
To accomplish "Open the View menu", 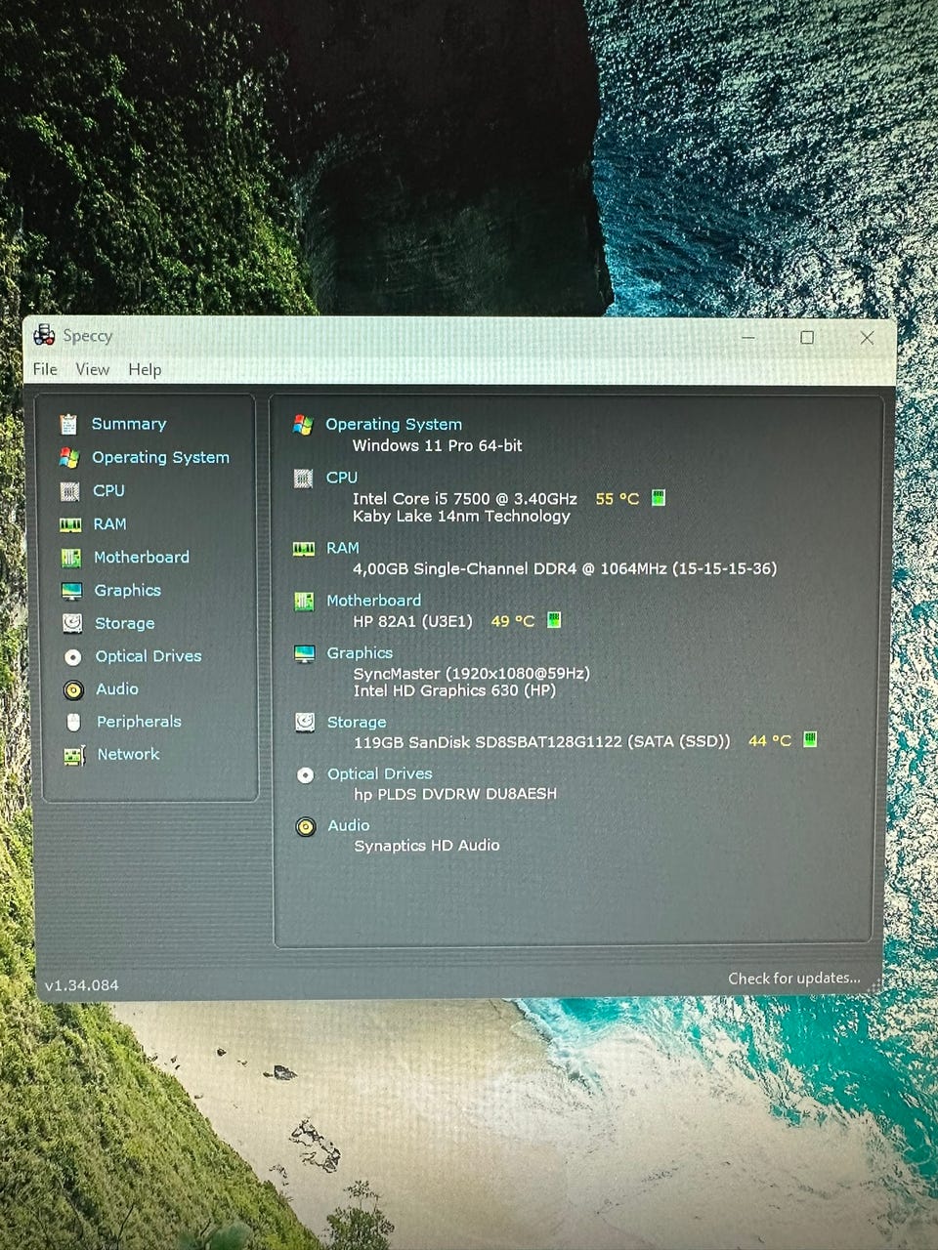I will pos(93,369).
